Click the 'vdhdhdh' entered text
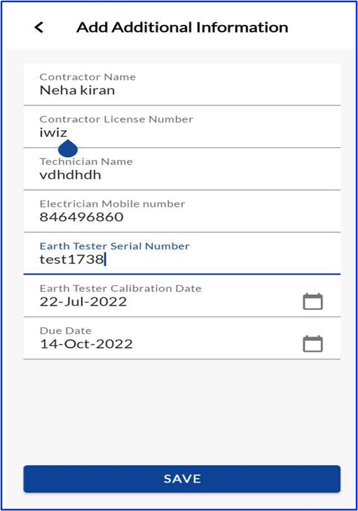The height and width of the screenshot is (511, 358). 70,175
